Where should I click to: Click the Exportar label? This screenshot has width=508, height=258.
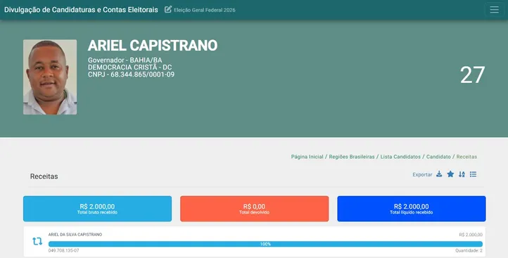point(422,174)
